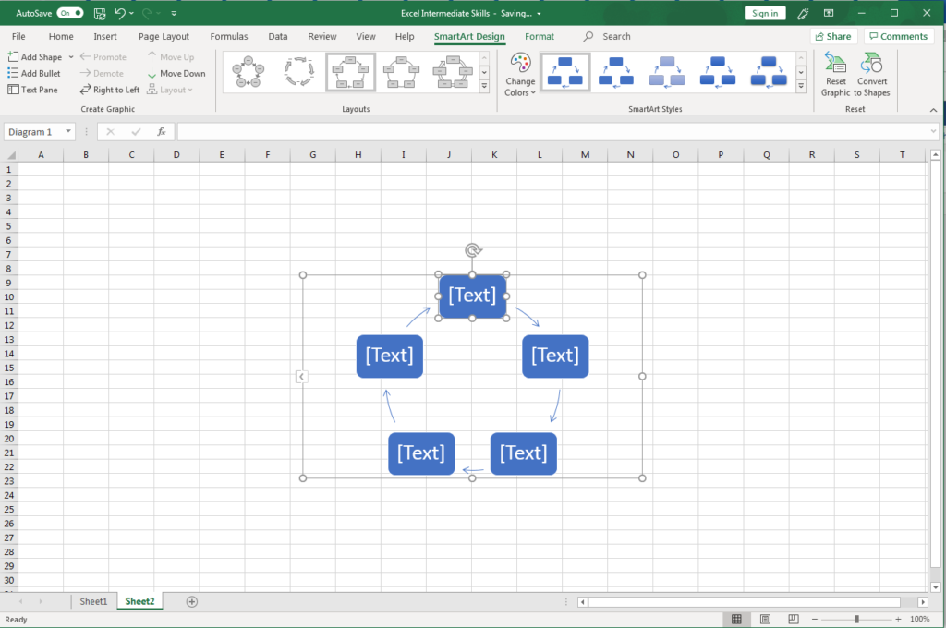
Task: Select the Basic Cycle layout thumbnail
Action: (x=249, y=71)
